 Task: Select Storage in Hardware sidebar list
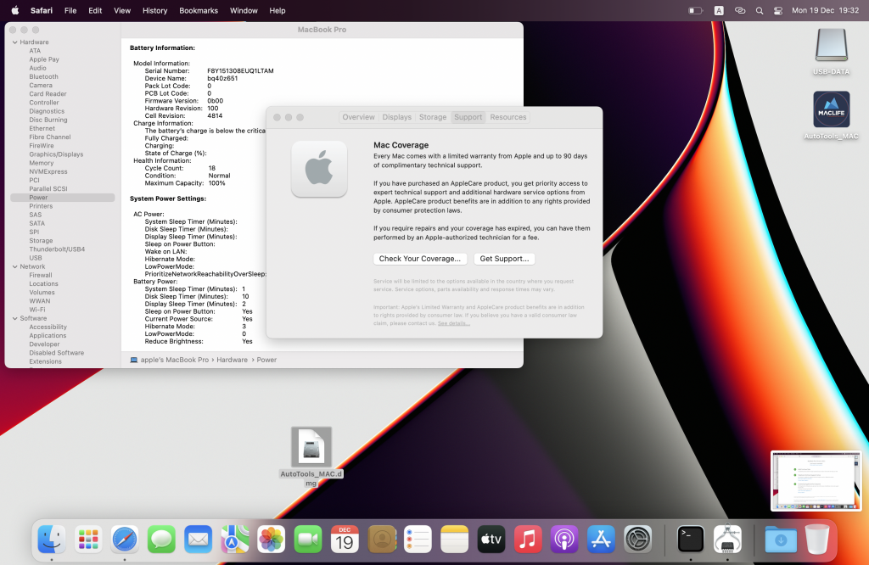coord(41,241)
